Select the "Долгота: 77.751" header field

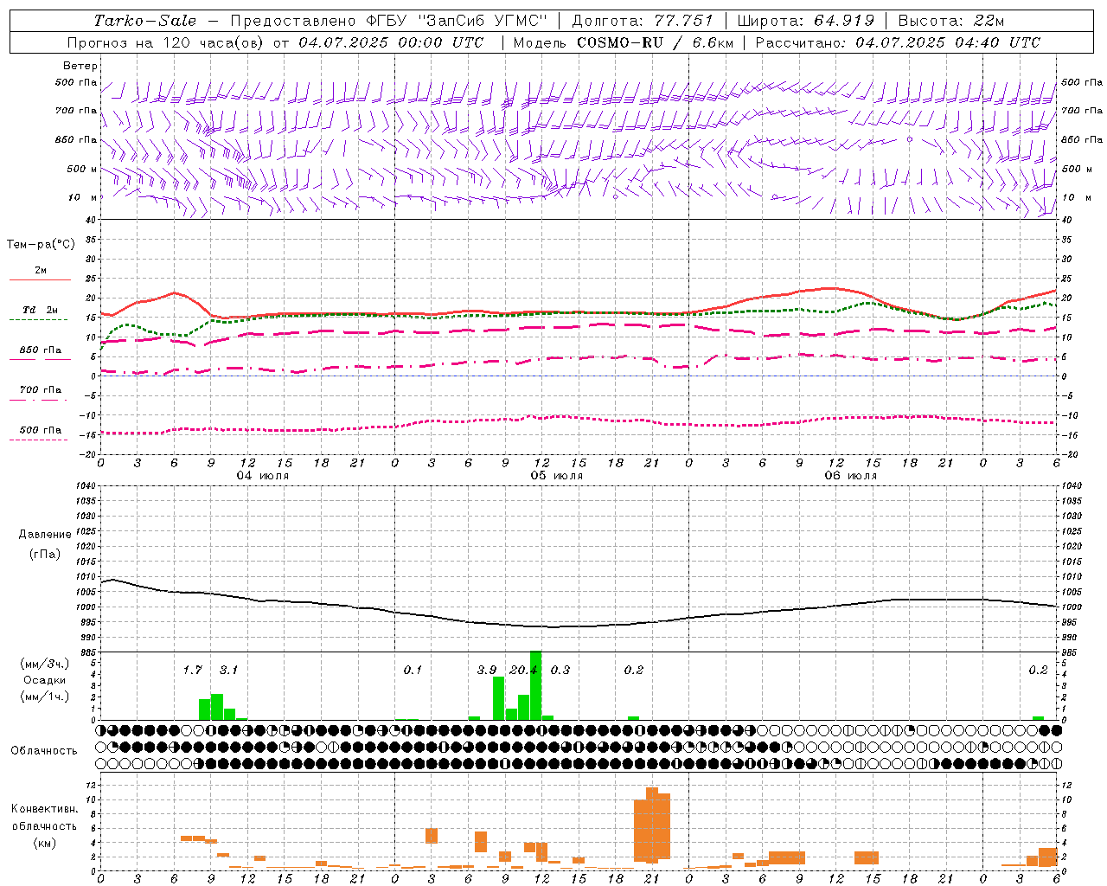pyautogui.click(x=643, y=21)
